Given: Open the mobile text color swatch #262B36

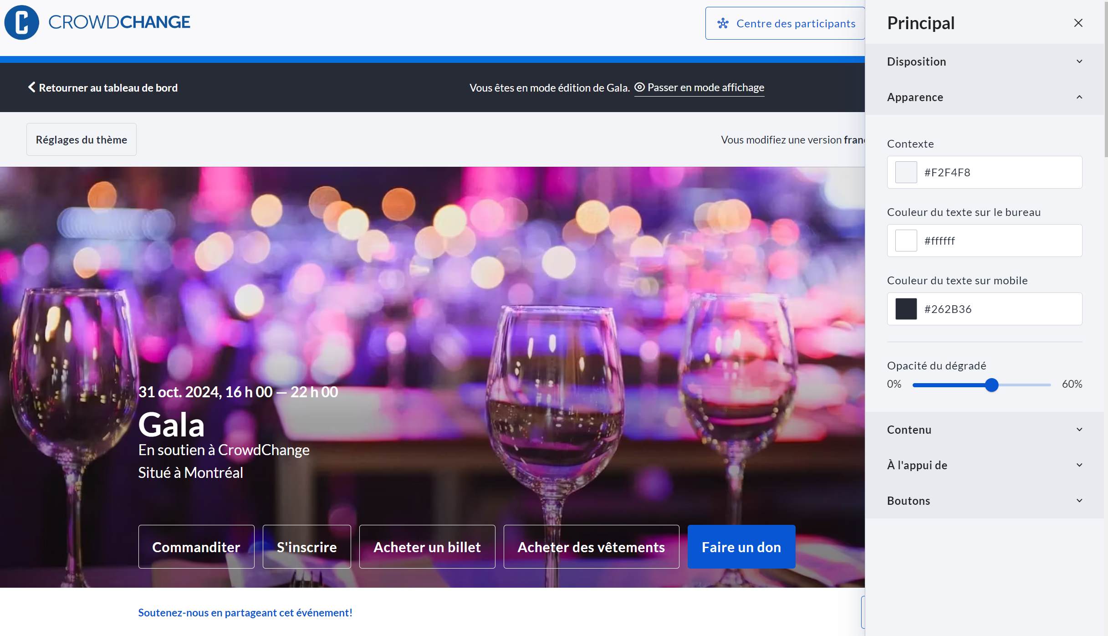Looking at the screenshot, I should coord(906,309).
